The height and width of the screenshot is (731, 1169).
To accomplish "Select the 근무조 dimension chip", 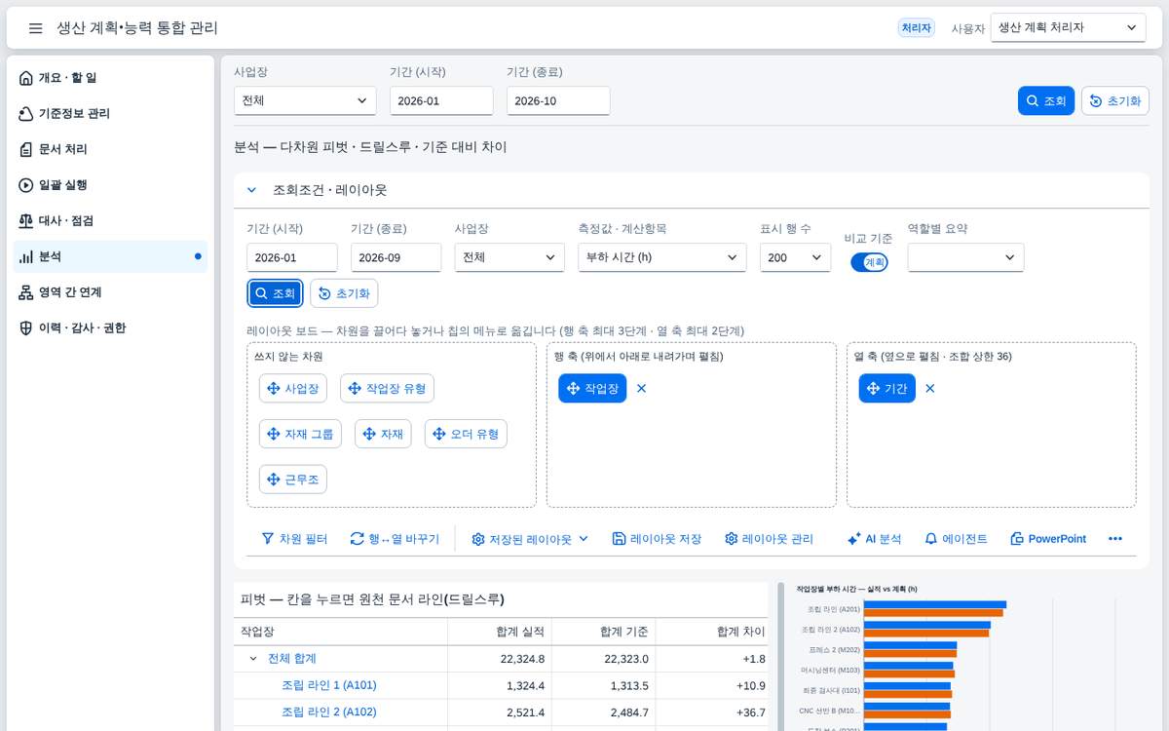I will [293, 480].
